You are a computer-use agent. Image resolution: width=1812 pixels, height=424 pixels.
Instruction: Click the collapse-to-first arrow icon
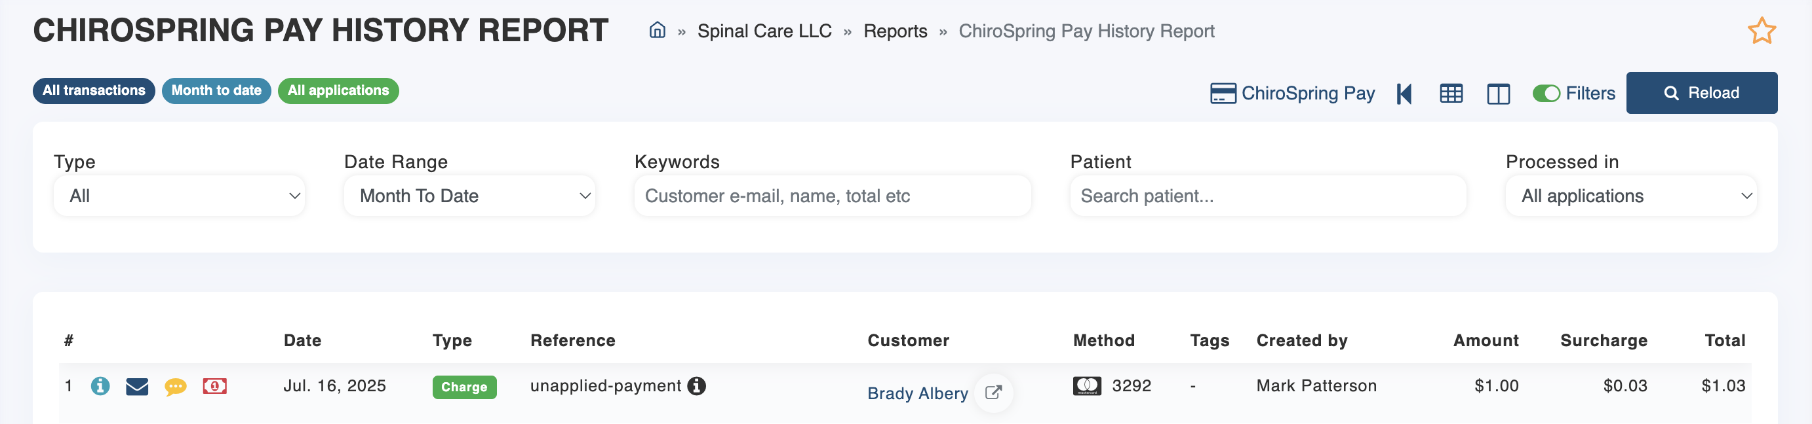(1404, 94)
